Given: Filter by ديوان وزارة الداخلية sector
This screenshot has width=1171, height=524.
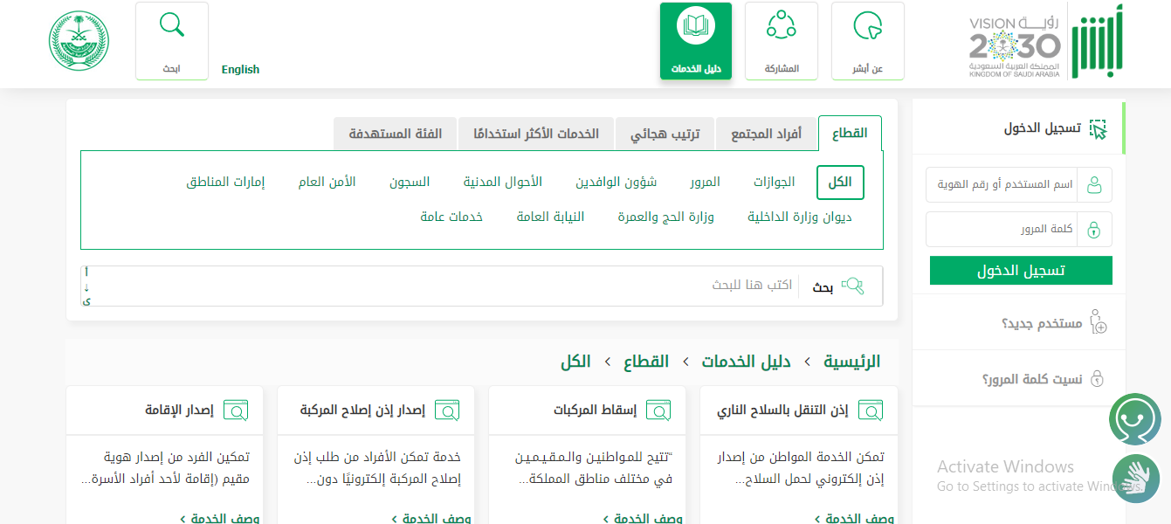Looking at the screenshot, I should (x=800, y=217).
